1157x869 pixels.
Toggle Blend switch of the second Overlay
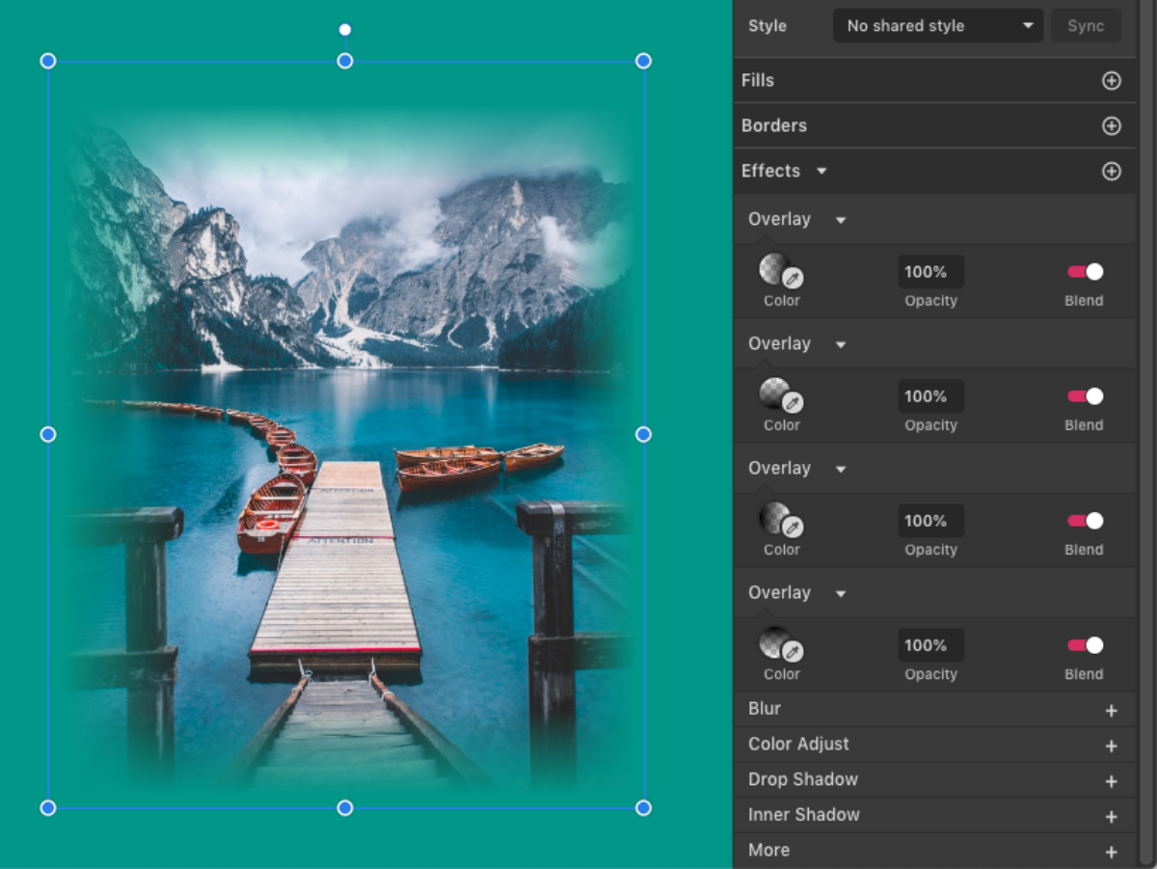point(1085,396)
